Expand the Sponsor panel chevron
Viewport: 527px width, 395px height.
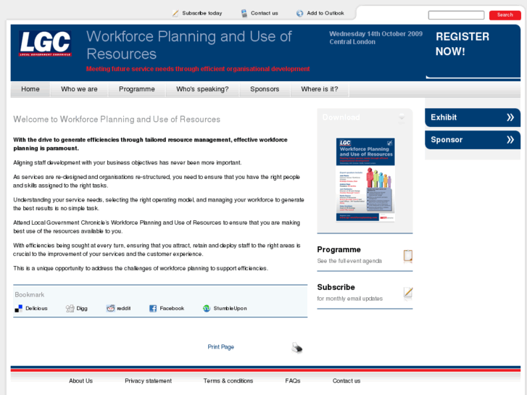pyautogui.click(x=510, y=140)
